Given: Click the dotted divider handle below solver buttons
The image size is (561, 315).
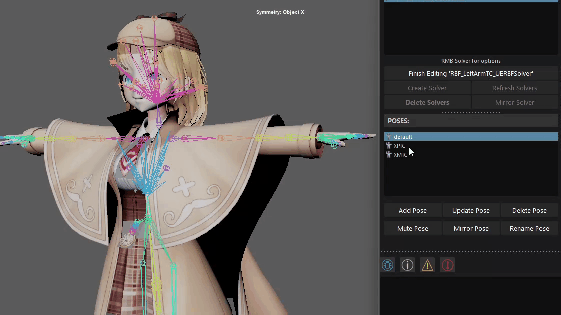Looking at the screenshot, I should click(x=471, y=112).
